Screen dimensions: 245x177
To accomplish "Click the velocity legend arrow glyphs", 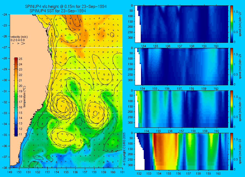I will tap(19, 43).
